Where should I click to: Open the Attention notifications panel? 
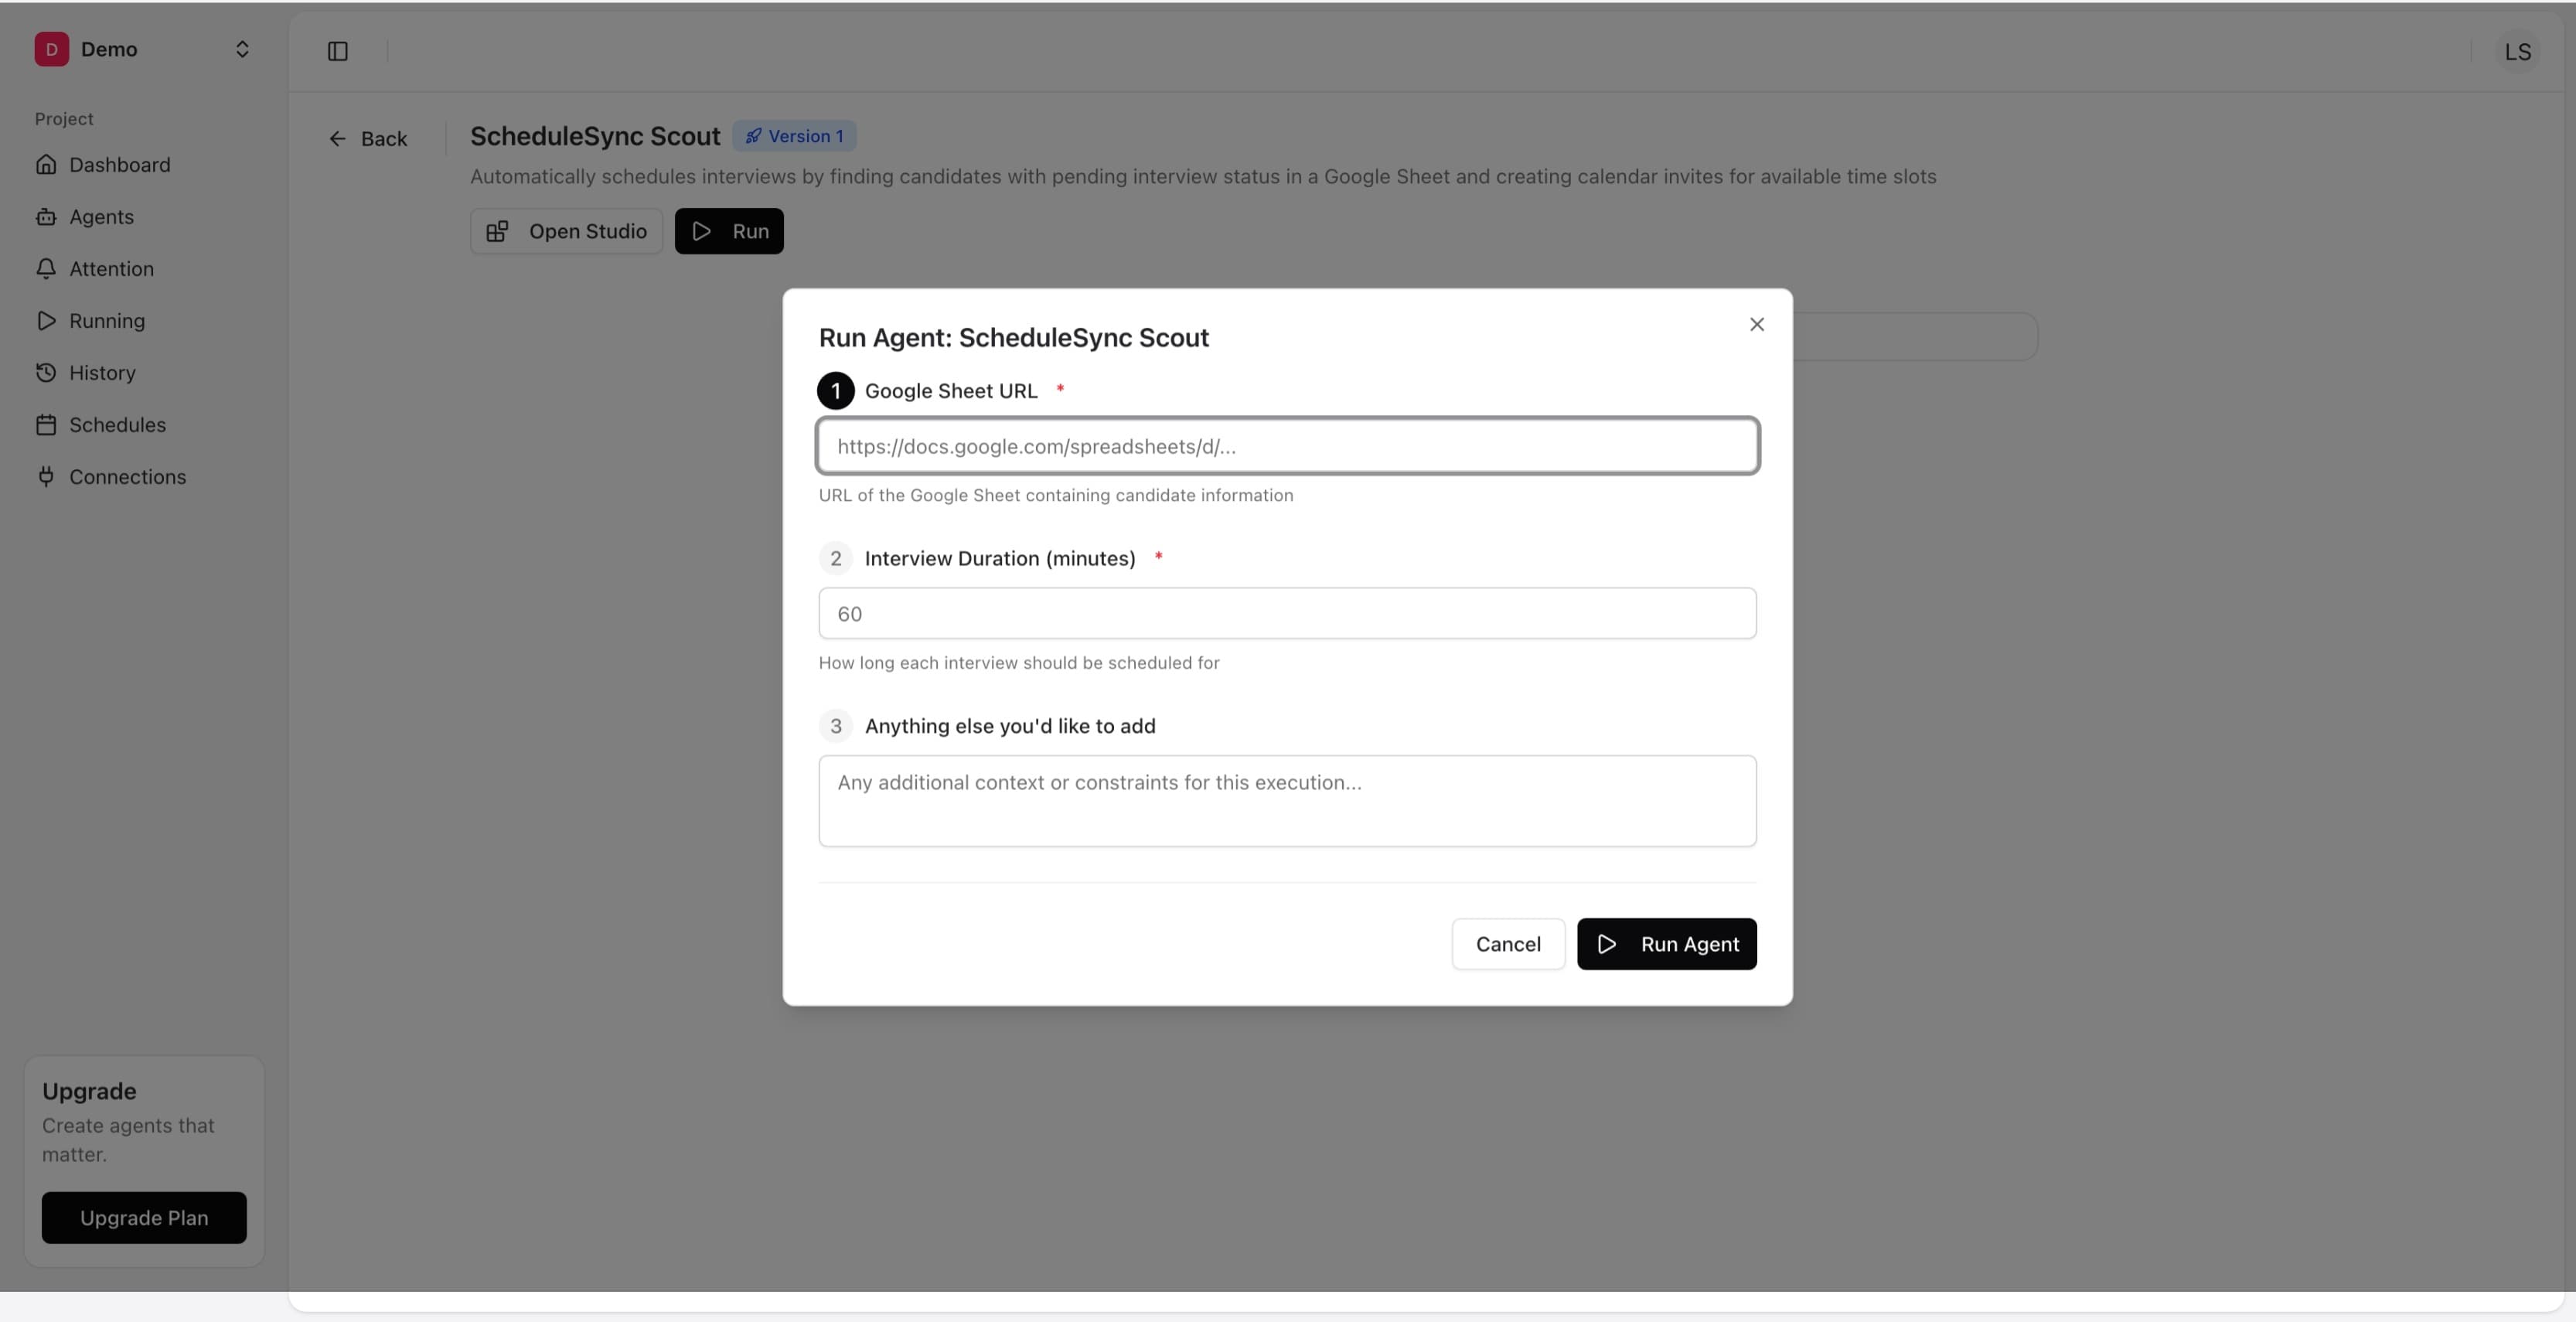point(111,269)
